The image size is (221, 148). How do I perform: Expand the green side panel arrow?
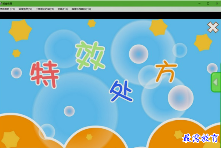click(x=216, y=82)
